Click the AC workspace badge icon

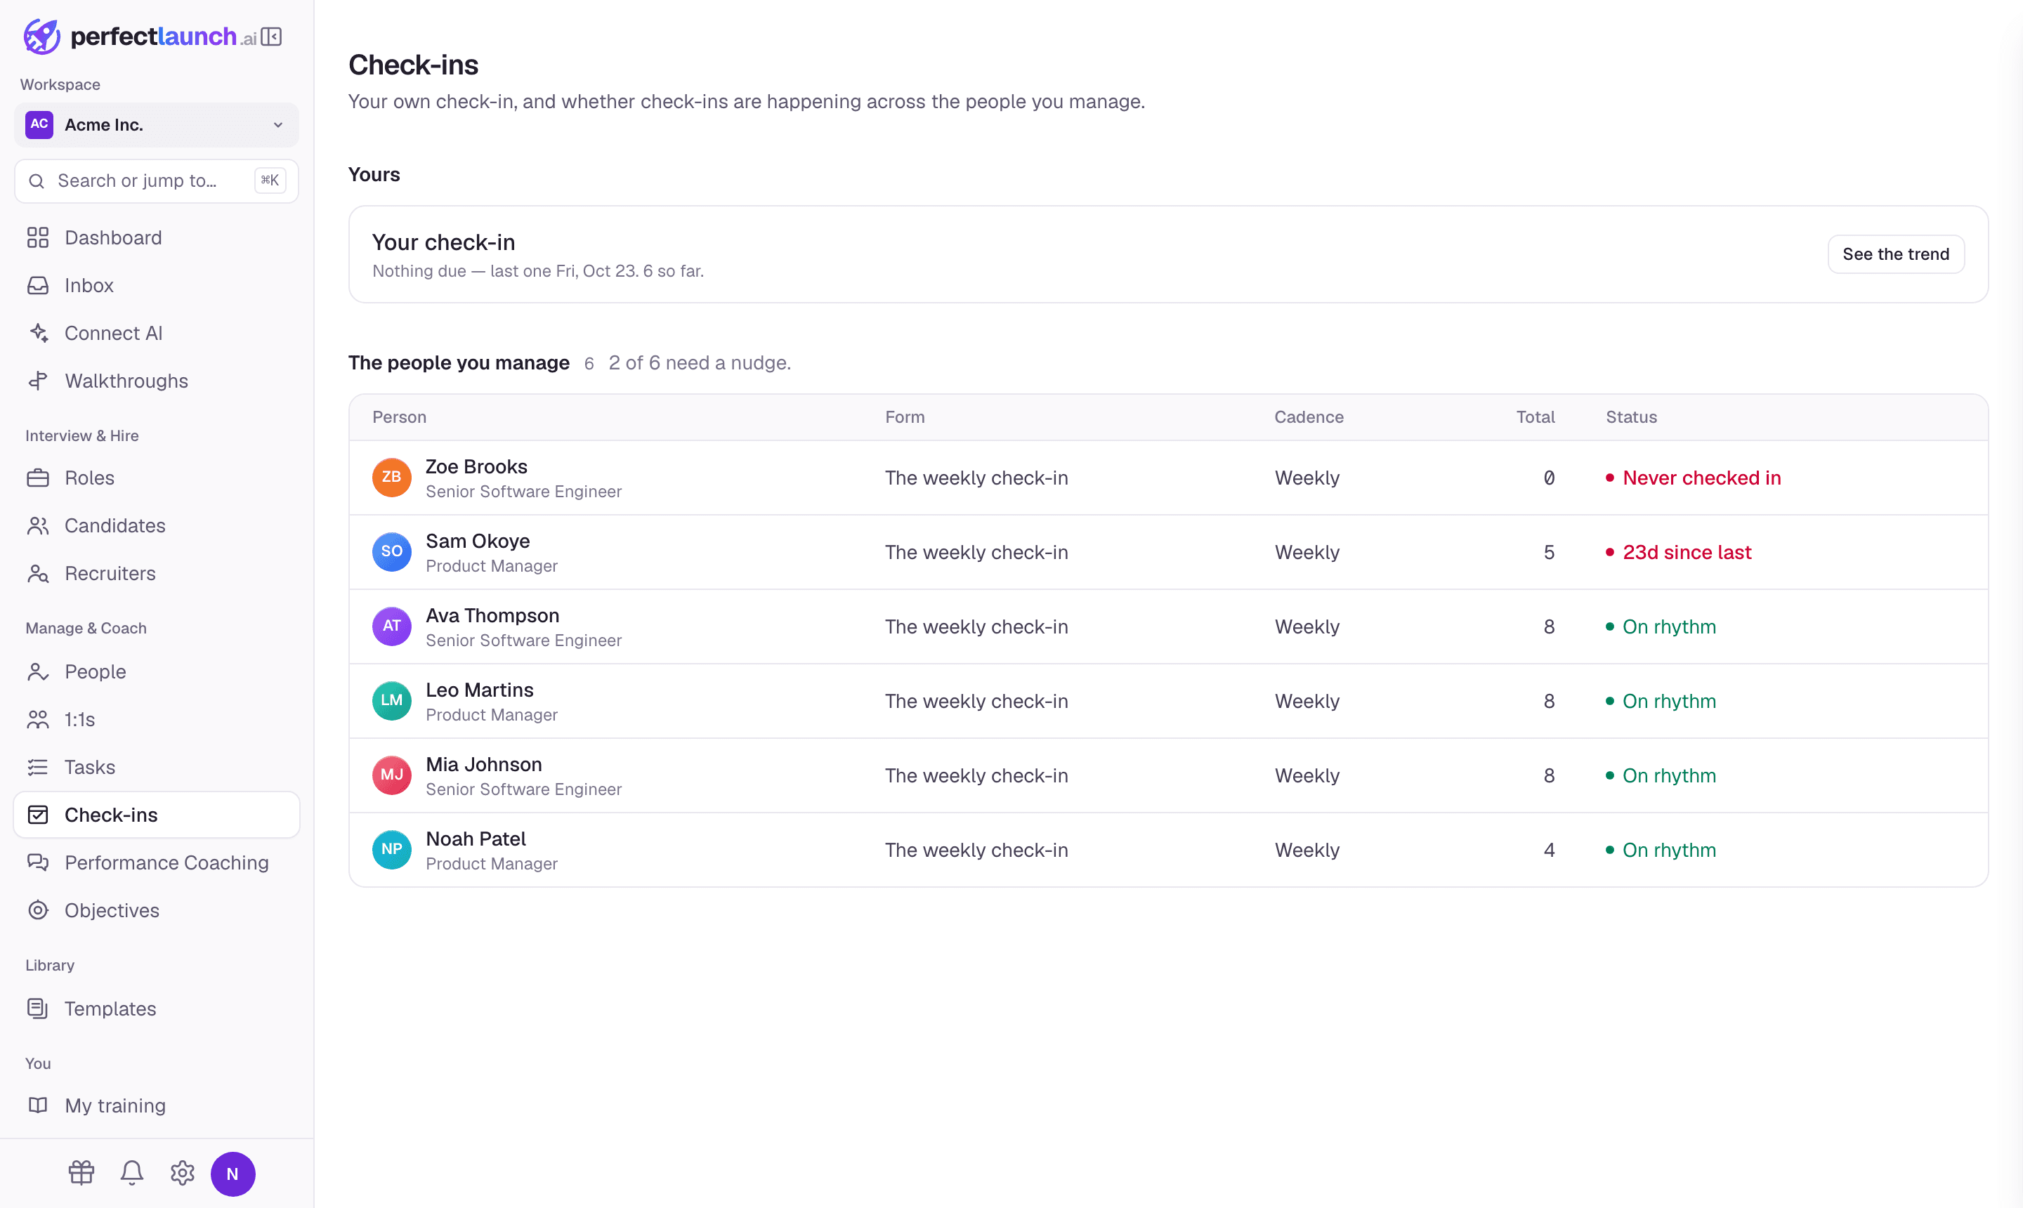[x=39, y=124]
